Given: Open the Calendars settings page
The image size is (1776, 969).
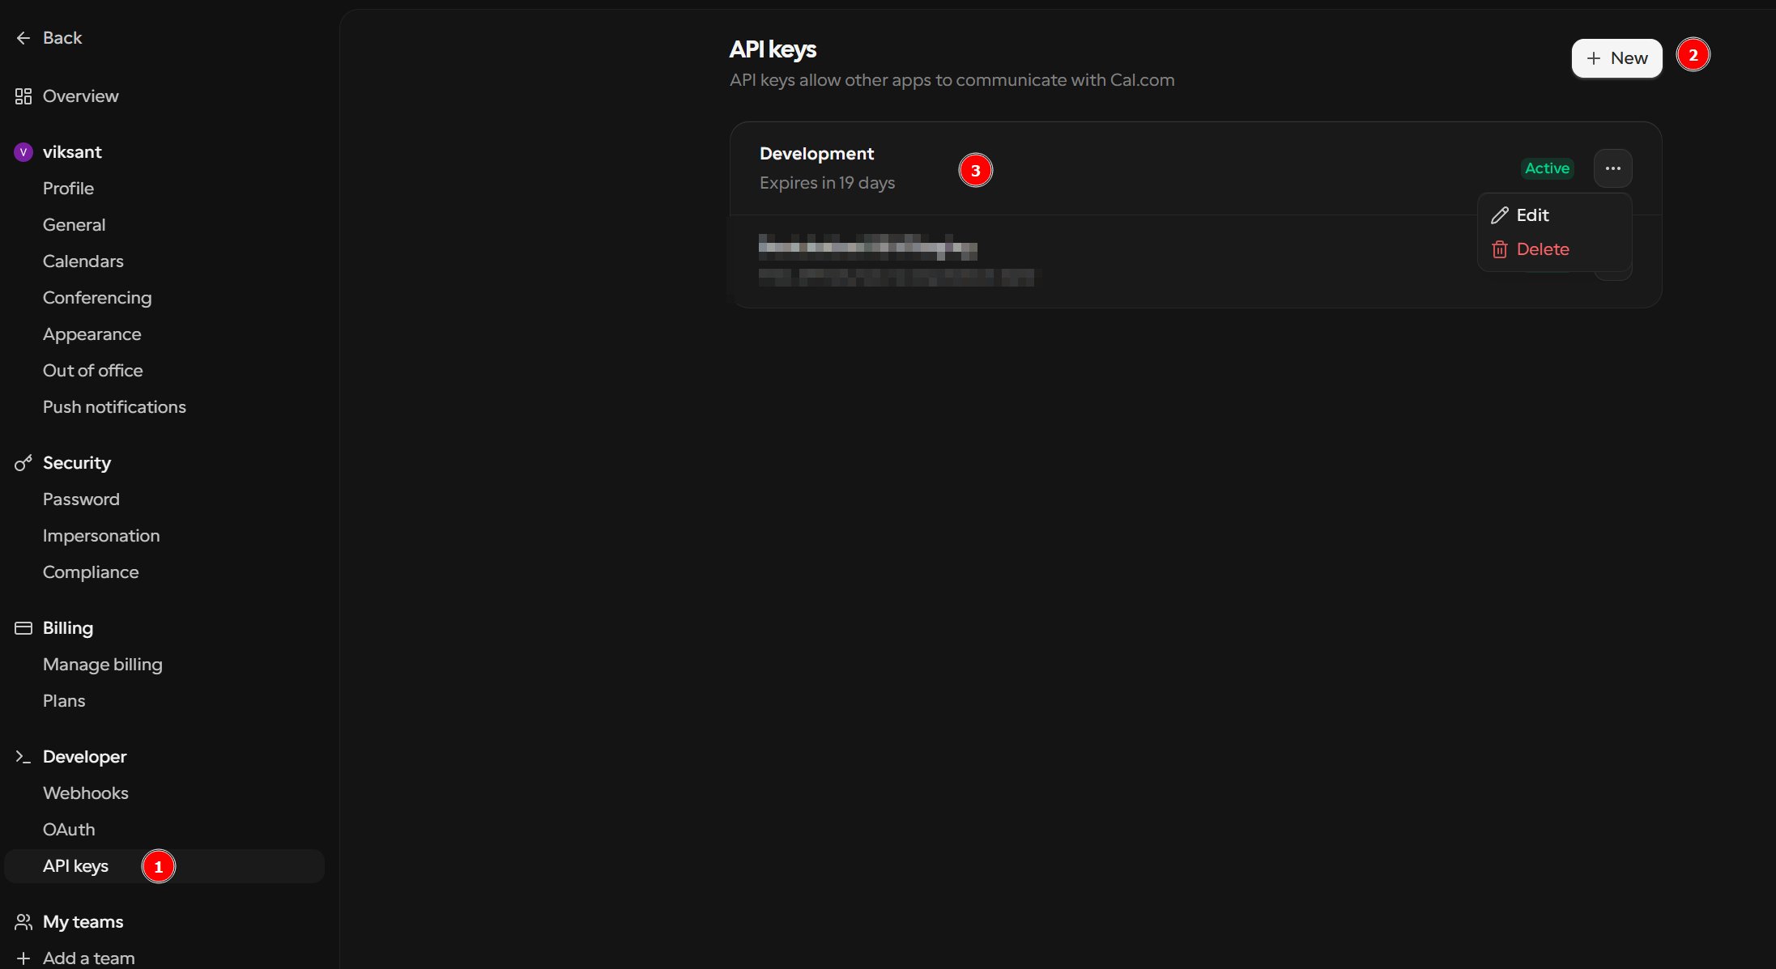Looking at the screenshot, I should pyautogui.click(x=83, y=261).
